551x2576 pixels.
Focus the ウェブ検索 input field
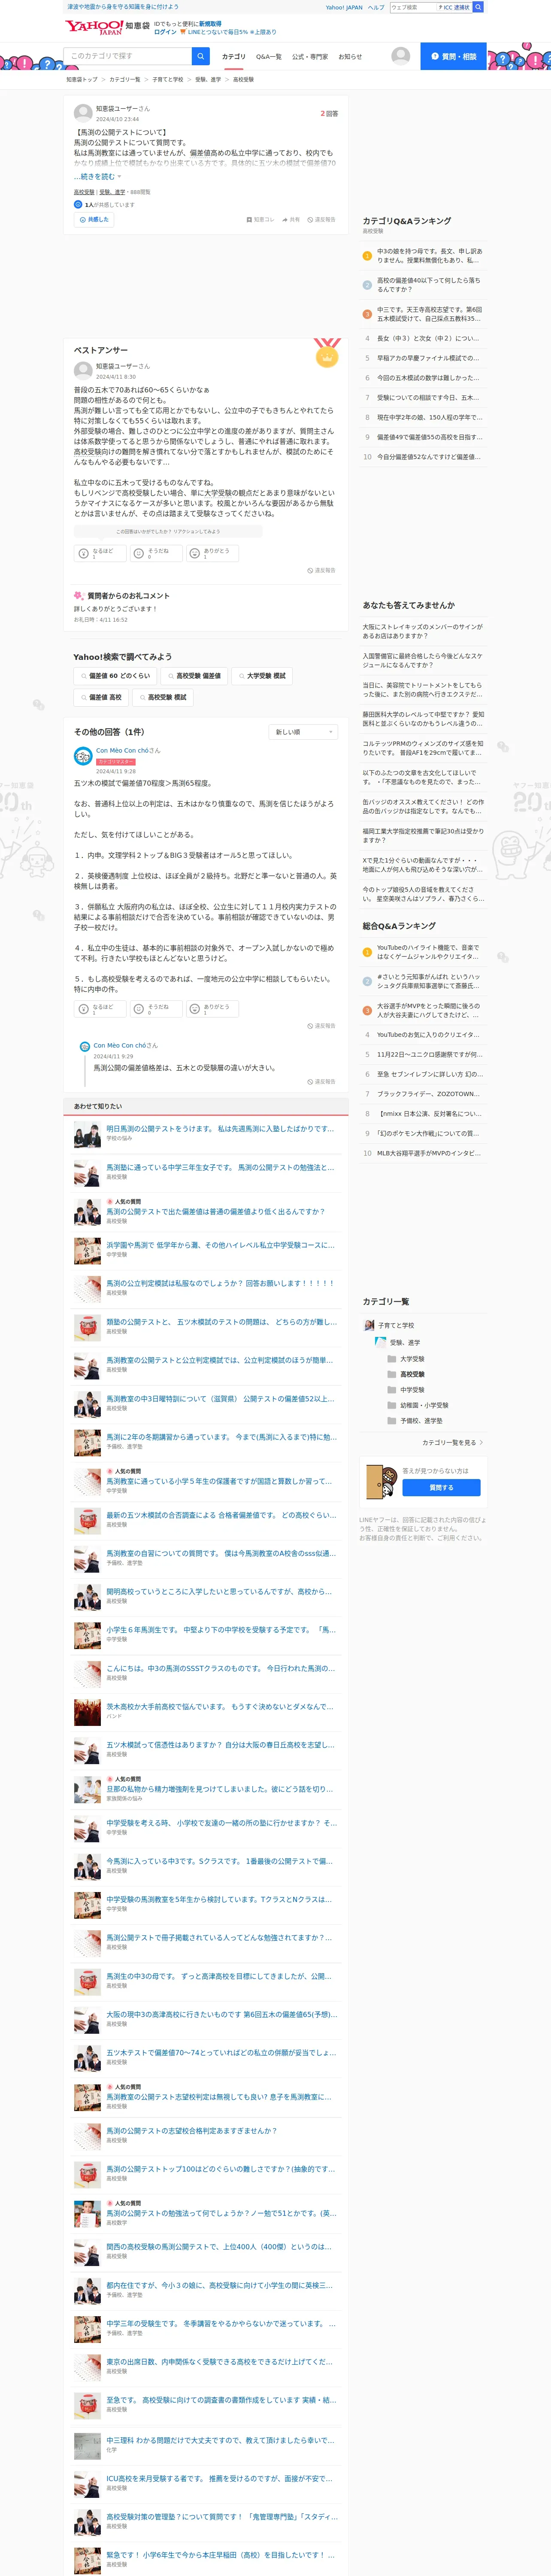pos(412,7)
